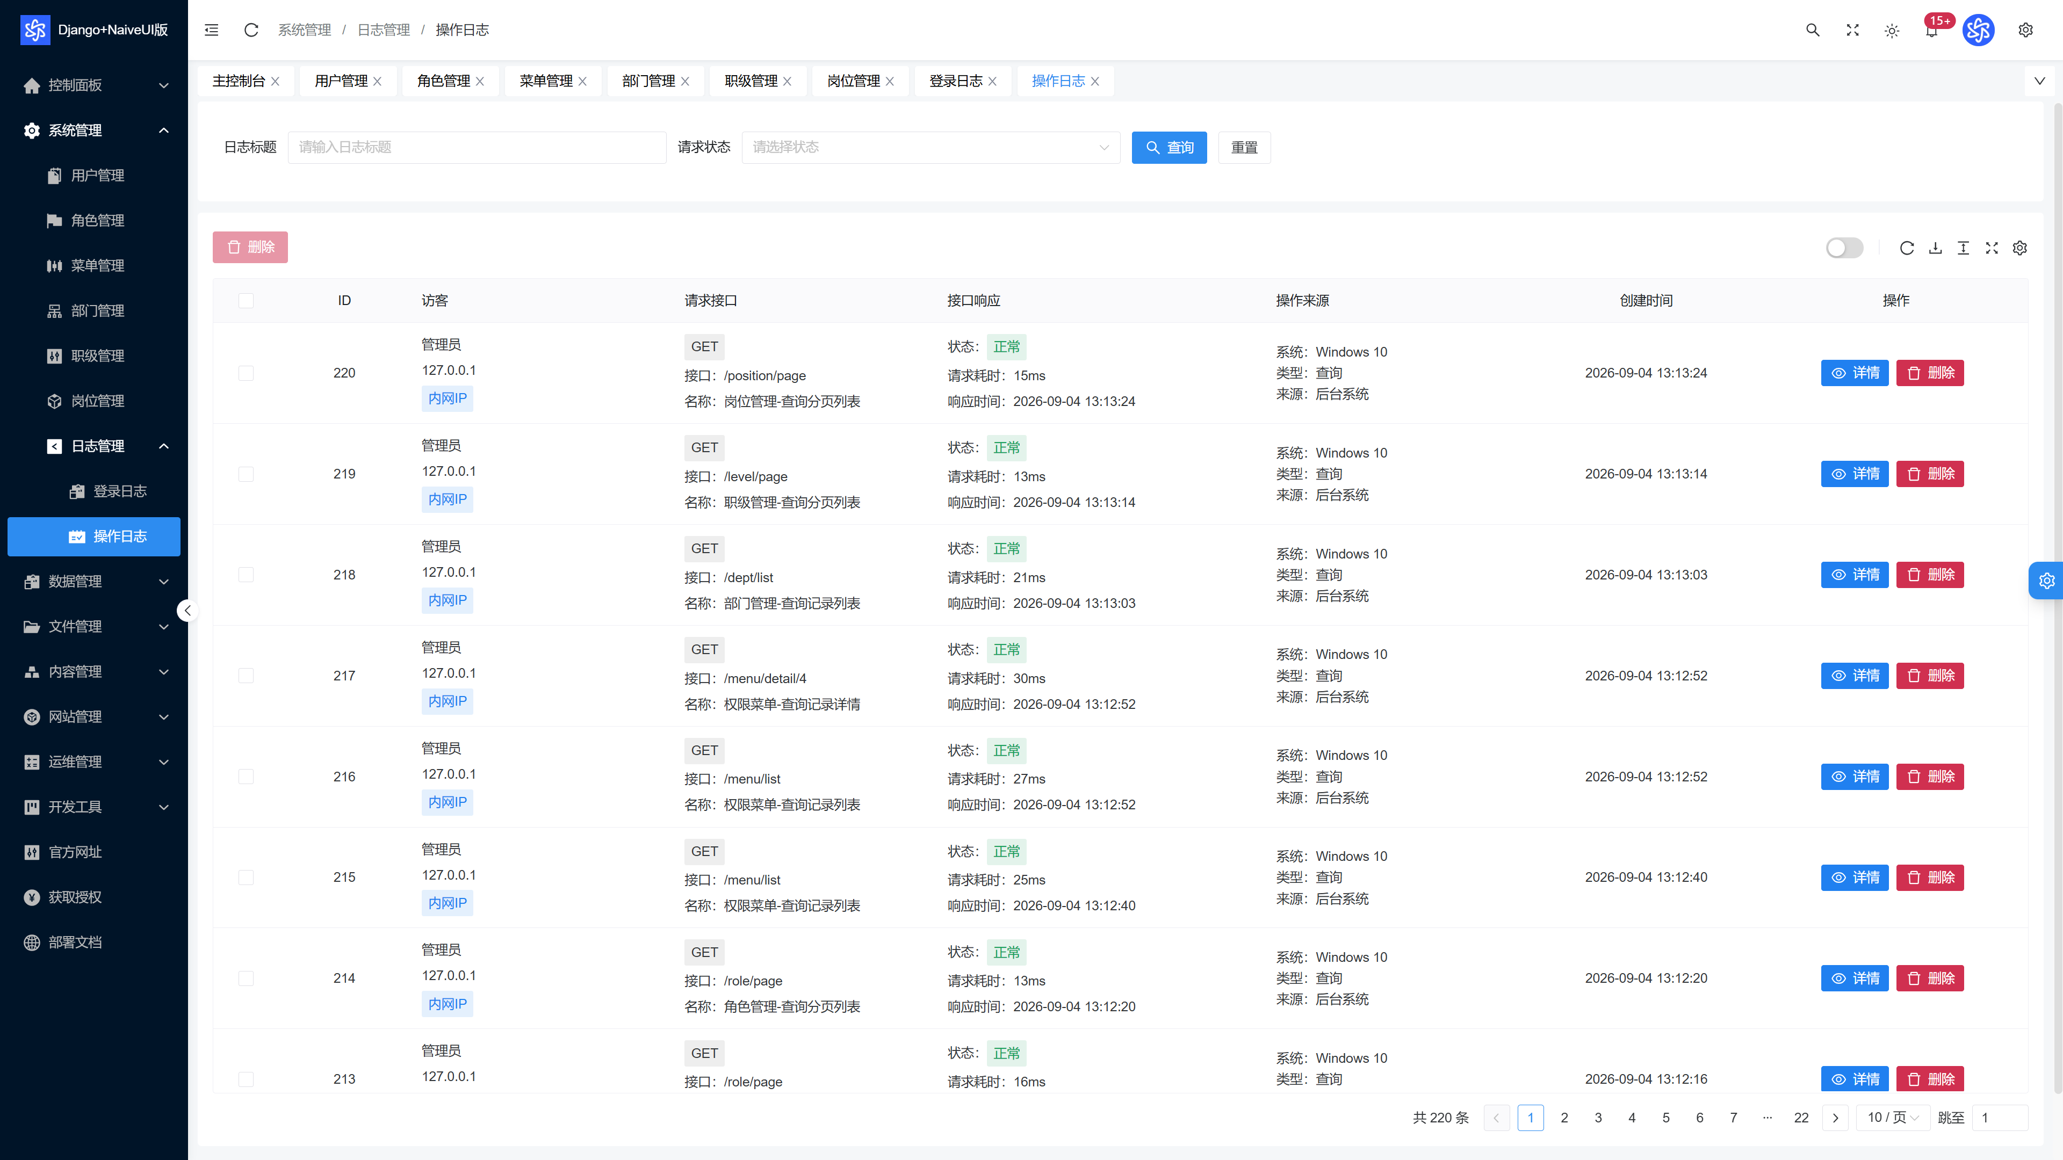Open the 请求状态 status dropdown

930,147
